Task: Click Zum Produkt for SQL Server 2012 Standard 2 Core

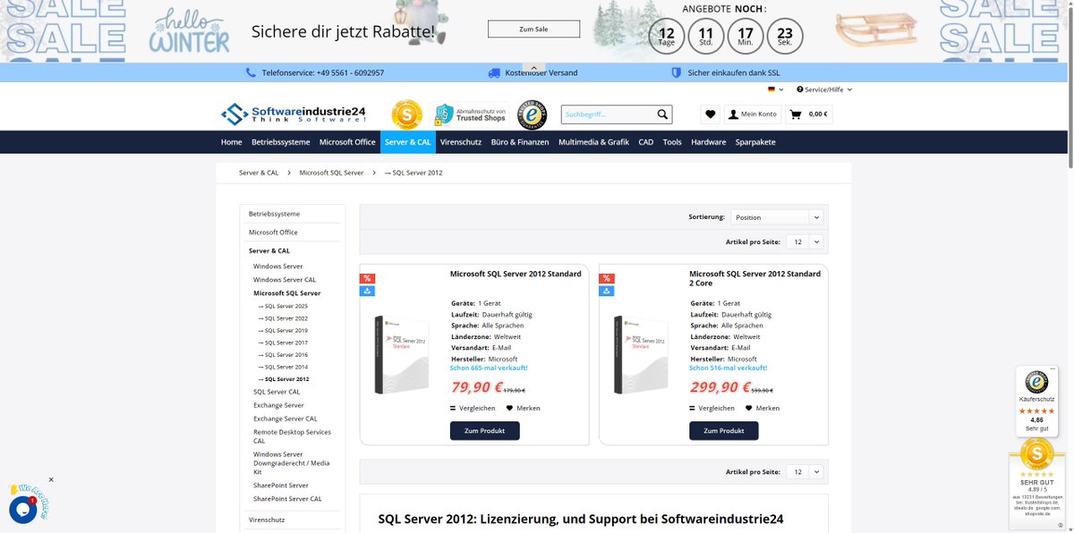Action: click(x=724, y=430)
